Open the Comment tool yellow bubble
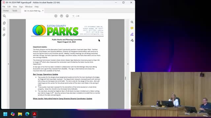The height and width of the screenshot is (118, 211). tap(132, 28)
